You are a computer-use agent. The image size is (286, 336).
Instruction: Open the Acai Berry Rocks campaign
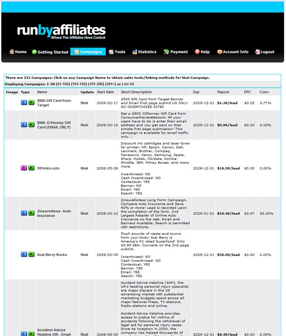[x=52, y=255]
